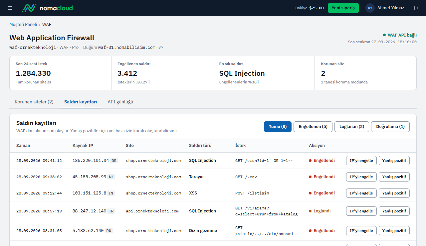426x246 pixels.
Task: Go to Müşteri Paneli breadcrumb
Action: [x=23, y=25]
